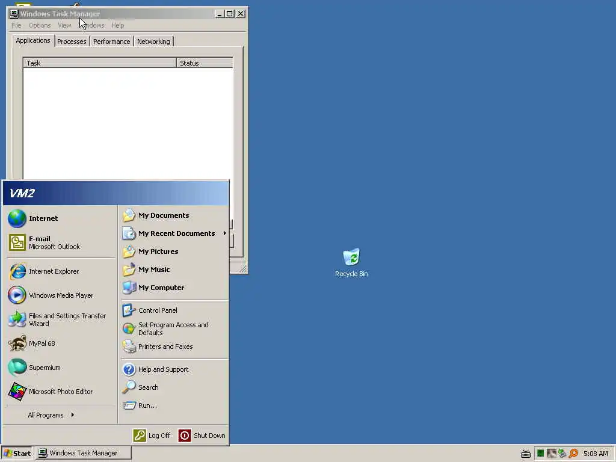Open Files and Settings Transfer Wizard icon

[x=17, y=319]
